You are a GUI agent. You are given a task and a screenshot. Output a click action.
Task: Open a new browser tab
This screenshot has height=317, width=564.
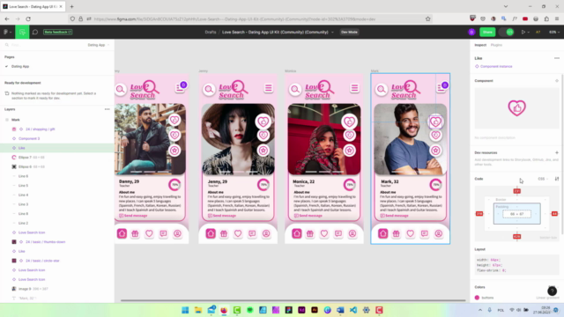click(71, 6)
